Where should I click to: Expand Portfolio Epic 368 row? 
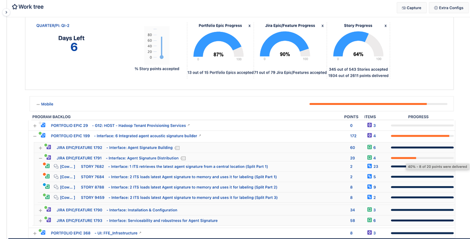(35, 233)
